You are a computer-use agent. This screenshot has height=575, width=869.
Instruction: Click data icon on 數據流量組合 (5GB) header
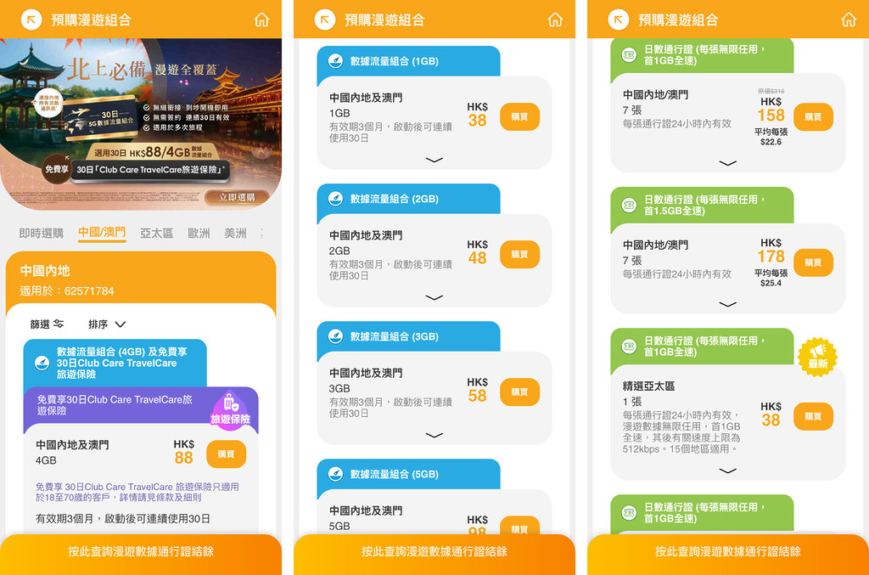[335, 474]
